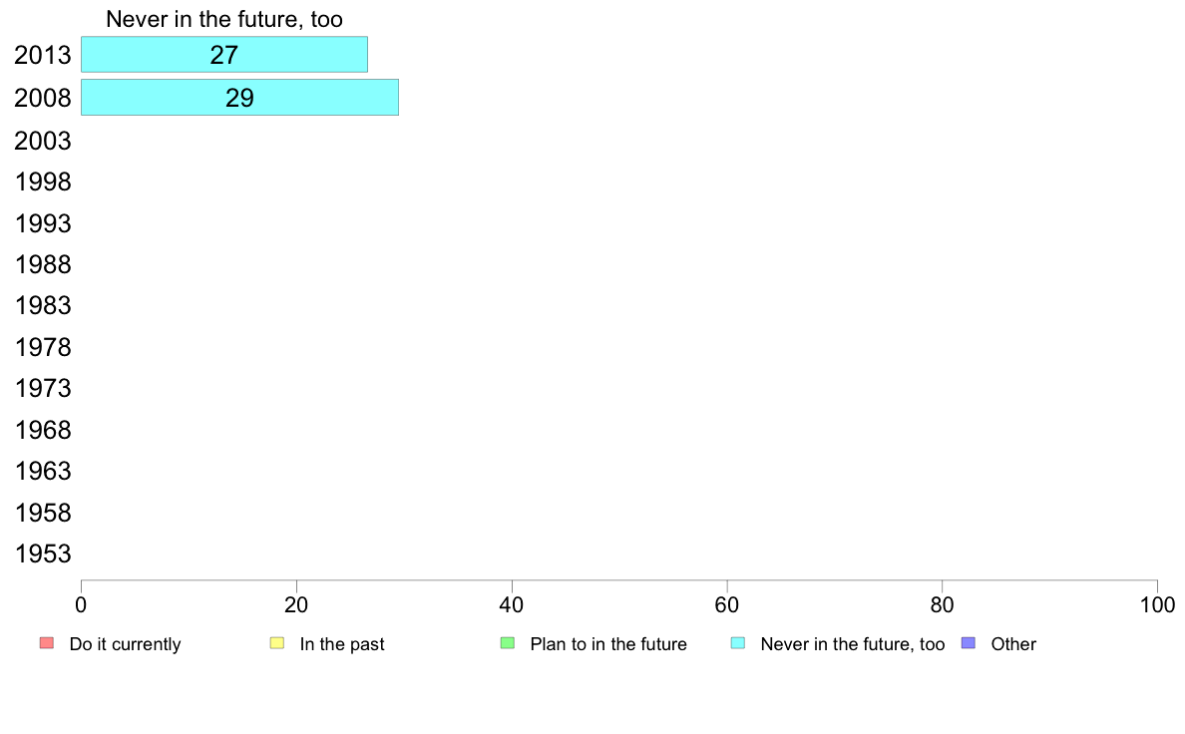This screenshot has width=1185, height=734.
Task: Click the green Plan to in the future swatch
Action: [x=508, y=643]
